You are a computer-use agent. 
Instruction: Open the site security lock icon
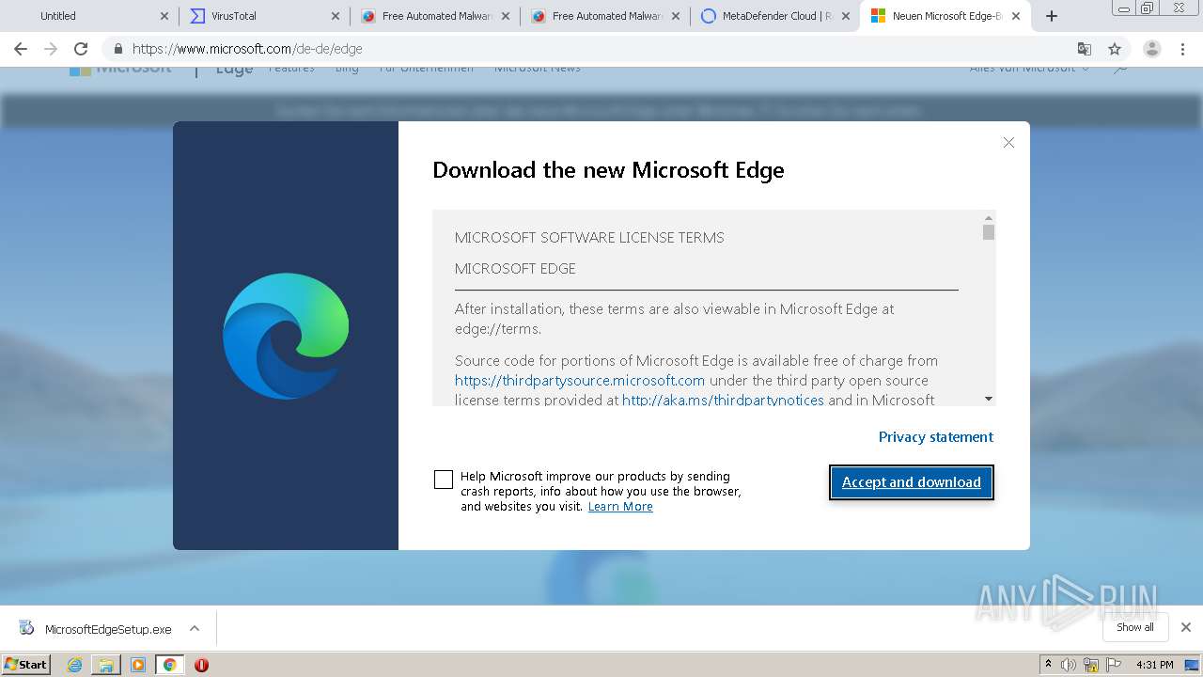(118, 49)
